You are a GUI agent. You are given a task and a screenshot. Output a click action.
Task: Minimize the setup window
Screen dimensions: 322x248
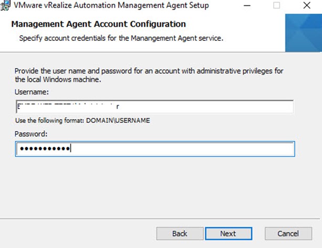[x=247, y=5]
